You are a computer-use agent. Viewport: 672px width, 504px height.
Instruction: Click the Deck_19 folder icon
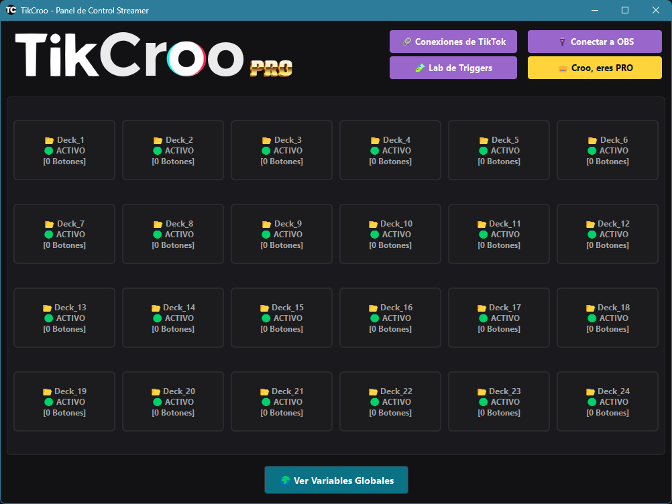tap(47, 392)
